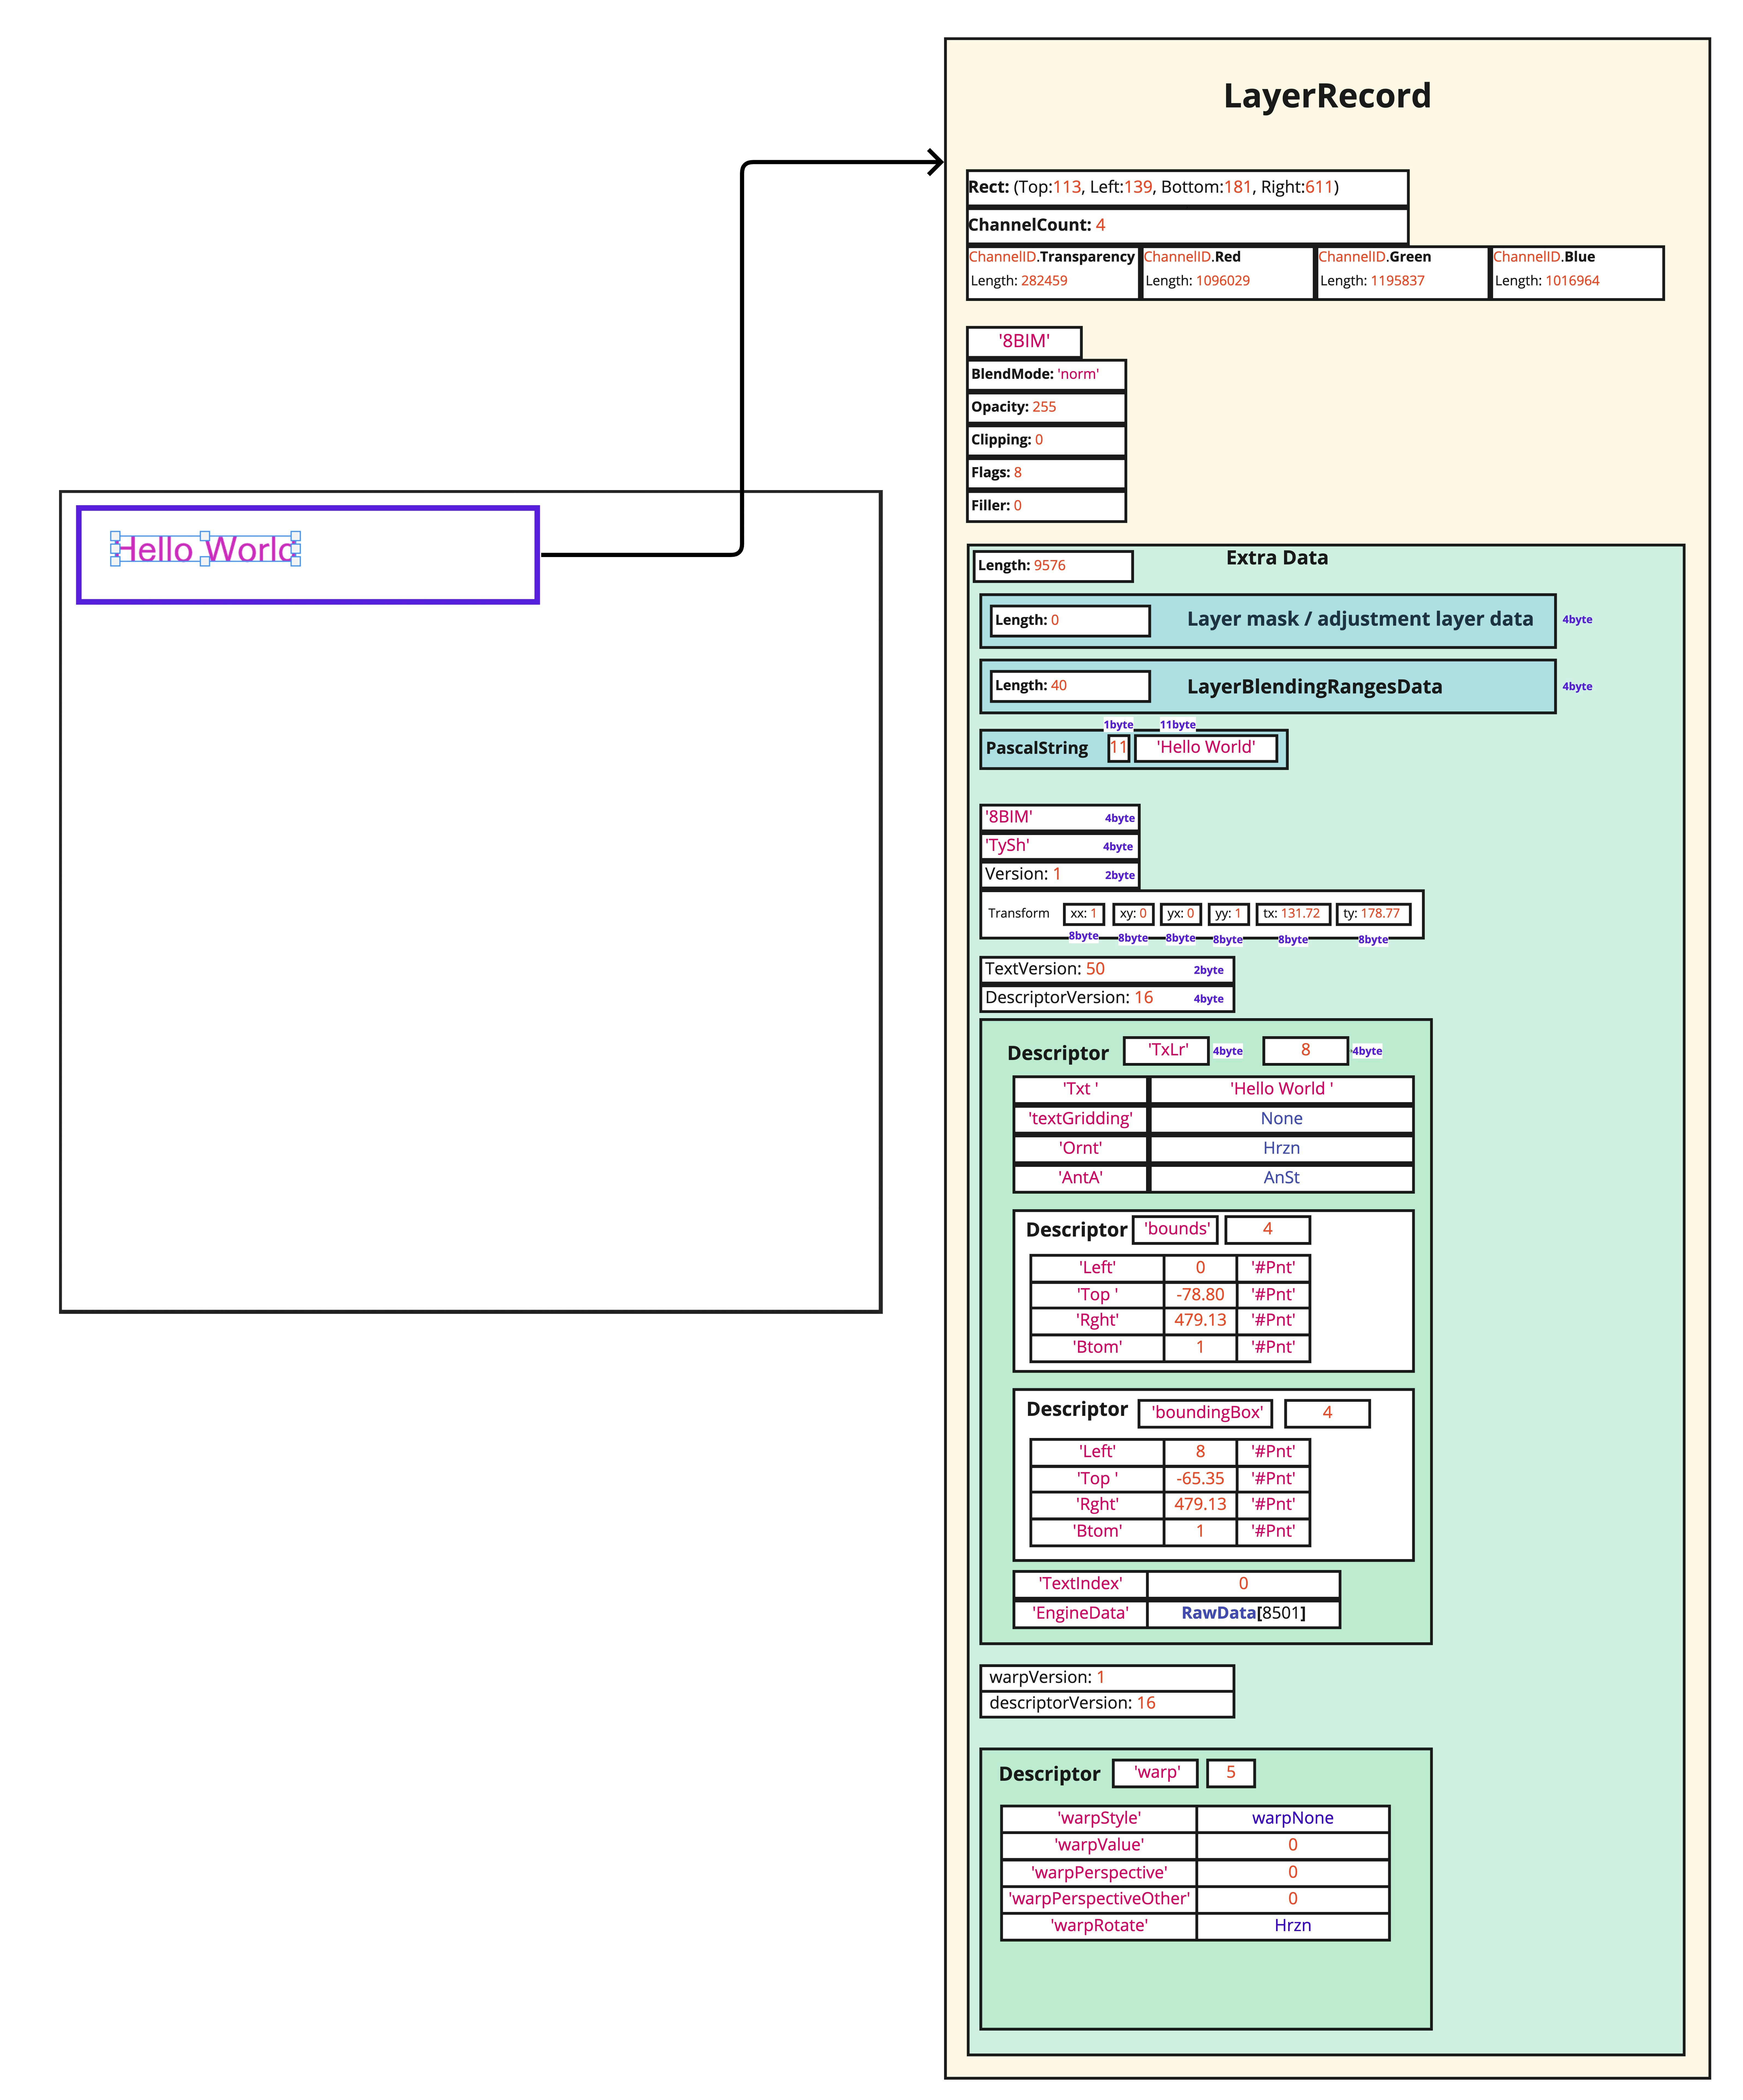Click the Length: 9576 box
This screenshot has width=1743, height=2100.
tap(1053, 566)
